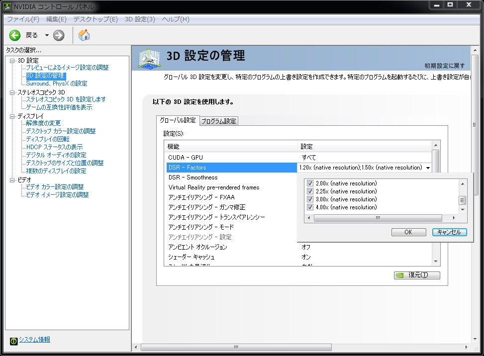Click the forward arrow icon
The image size is (484, 356).
click(x=59, y=35)
